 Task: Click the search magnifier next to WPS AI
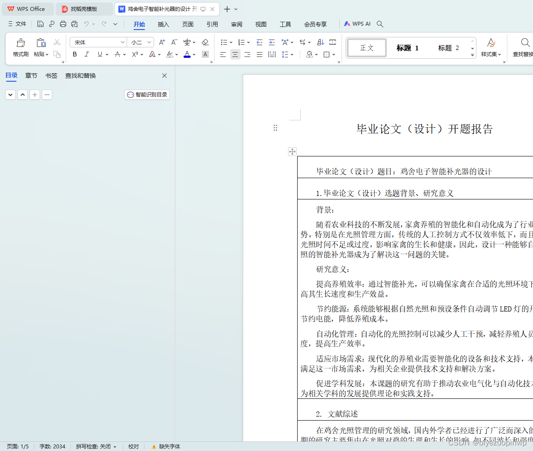click(x=380, y=24)
